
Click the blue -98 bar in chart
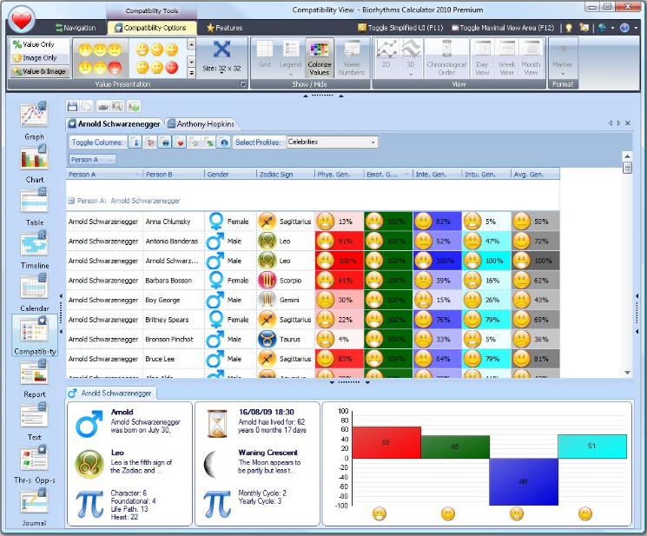pos(523,481)
